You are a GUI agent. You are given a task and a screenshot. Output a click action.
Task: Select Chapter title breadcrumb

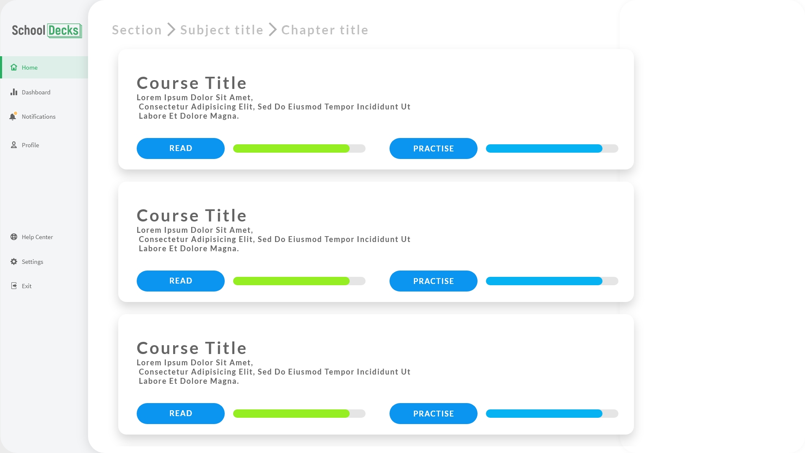(x=325, y=30)
